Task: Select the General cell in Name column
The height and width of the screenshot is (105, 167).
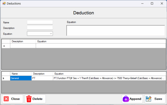Action: tap(21, 78)
